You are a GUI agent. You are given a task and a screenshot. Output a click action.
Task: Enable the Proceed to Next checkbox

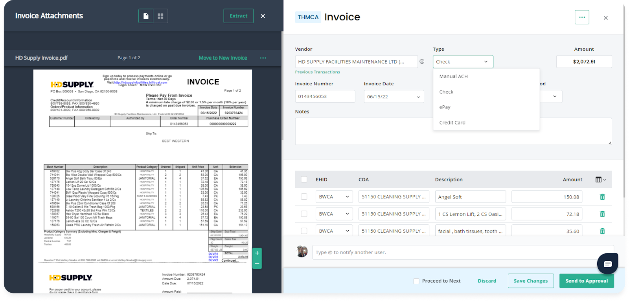pos(416,281)
